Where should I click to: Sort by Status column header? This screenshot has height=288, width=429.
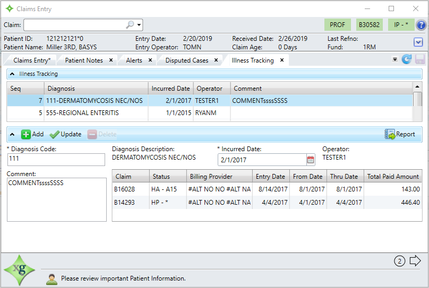coord(168,177)
